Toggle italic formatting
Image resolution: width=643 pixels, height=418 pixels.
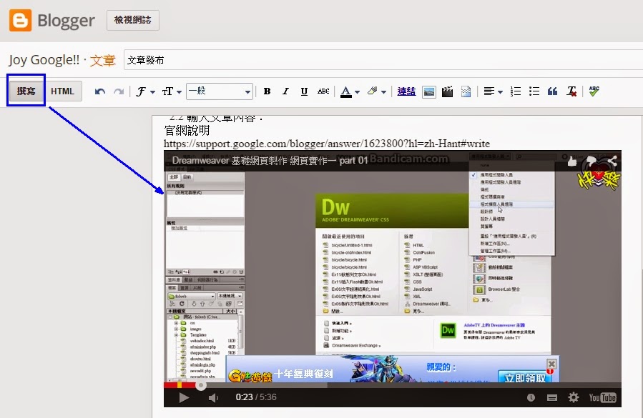[285, 91]
